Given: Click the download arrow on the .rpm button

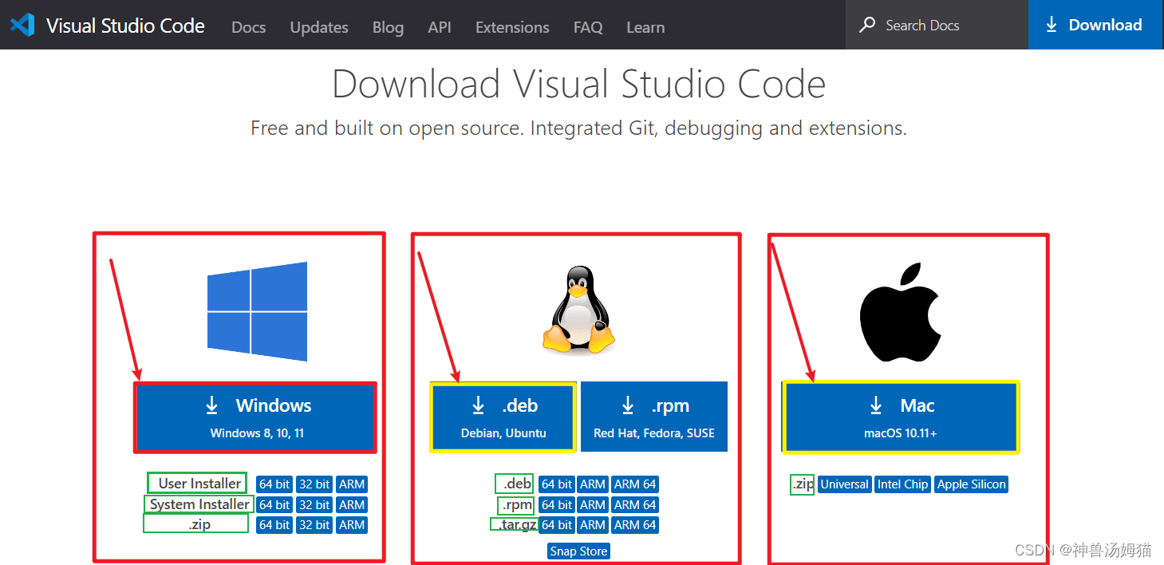Looking at the screenshot, I should (x=628, y=405).
